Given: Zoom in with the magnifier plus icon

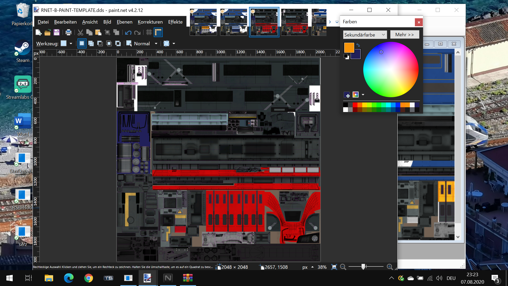Looking at the screenshot, I should tap(389, 267).
